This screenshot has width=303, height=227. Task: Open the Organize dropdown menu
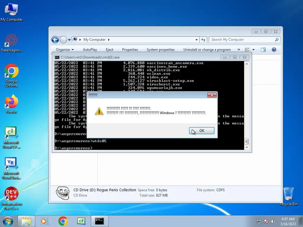pyautogui.click(x=65, y=50)
